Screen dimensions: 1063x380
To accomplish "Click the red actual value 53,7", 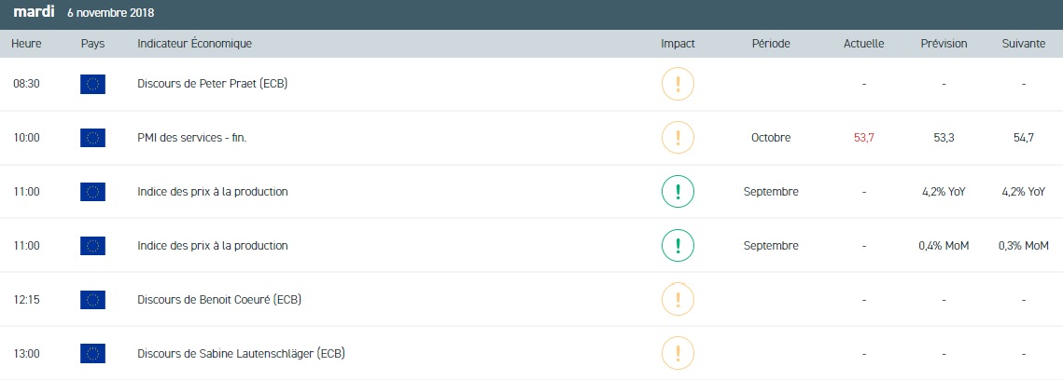I will coord(864,138).
